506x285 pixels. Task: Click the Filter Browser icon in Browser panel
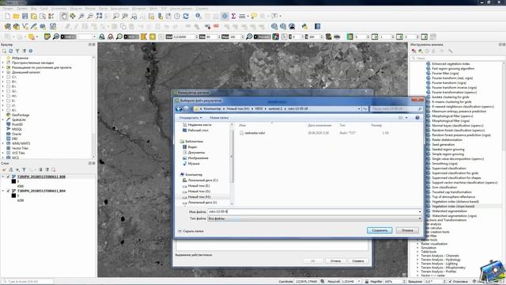point(17,51)
